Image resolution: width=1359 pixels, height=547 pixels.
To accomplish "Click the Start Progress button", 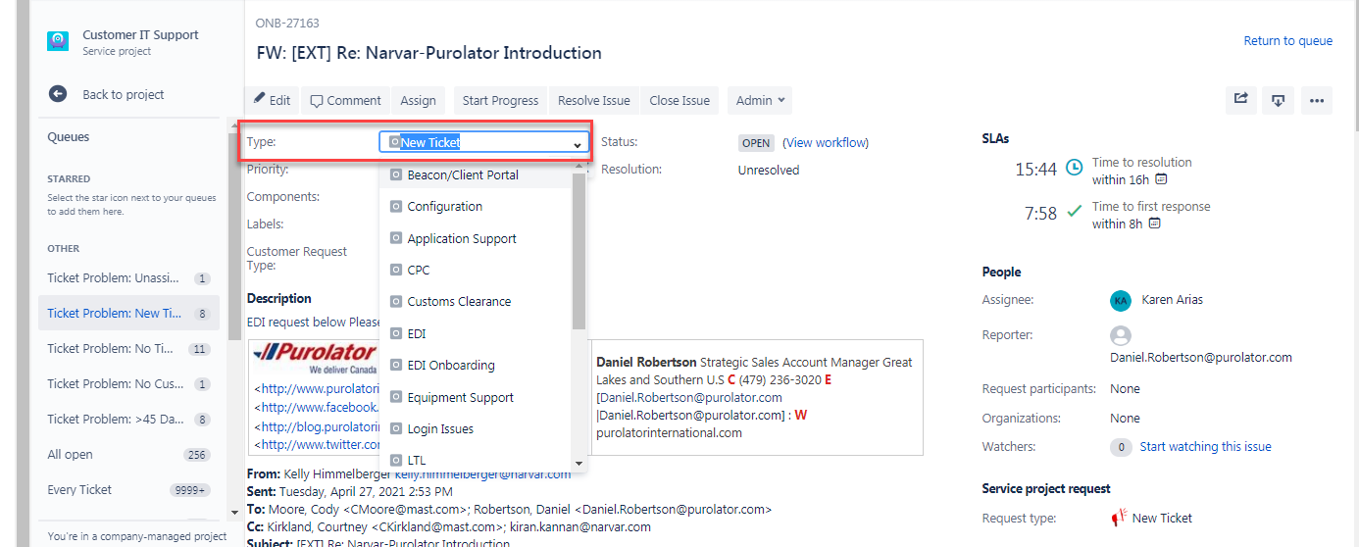I will 500,100.
